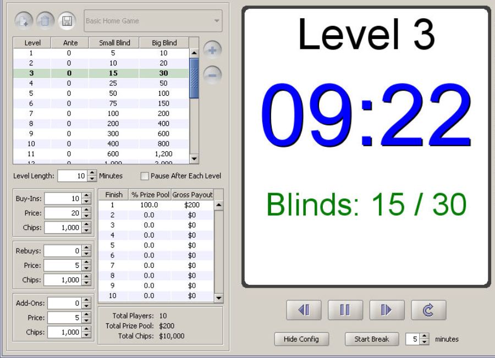This screenshot has height=358, width=495.
Task: Remove blind level with minus icon
Action: (x=212, y=75)
